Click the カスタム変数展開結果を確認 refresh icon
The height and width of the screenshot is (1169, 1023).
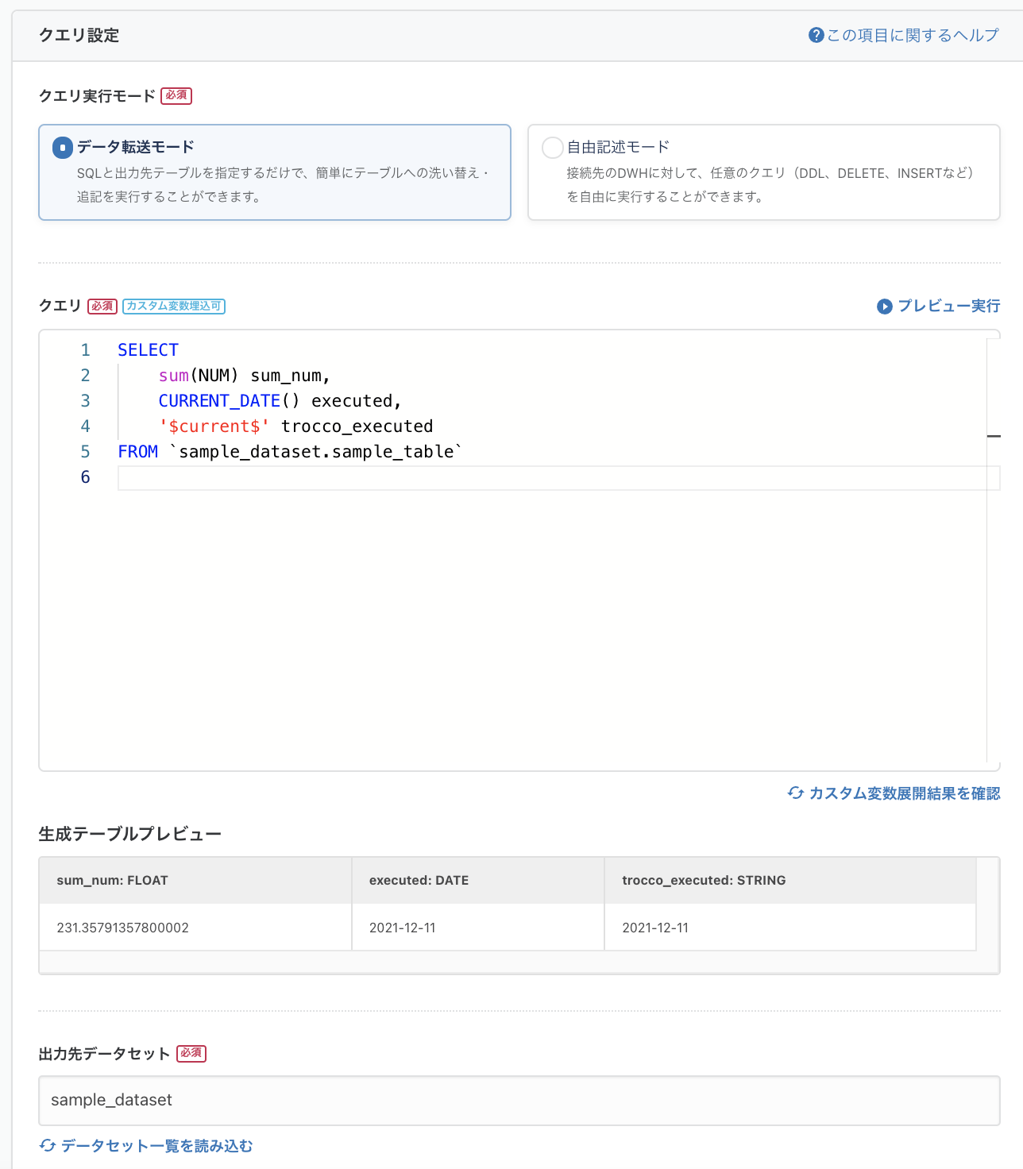click(x=795, y=793)
